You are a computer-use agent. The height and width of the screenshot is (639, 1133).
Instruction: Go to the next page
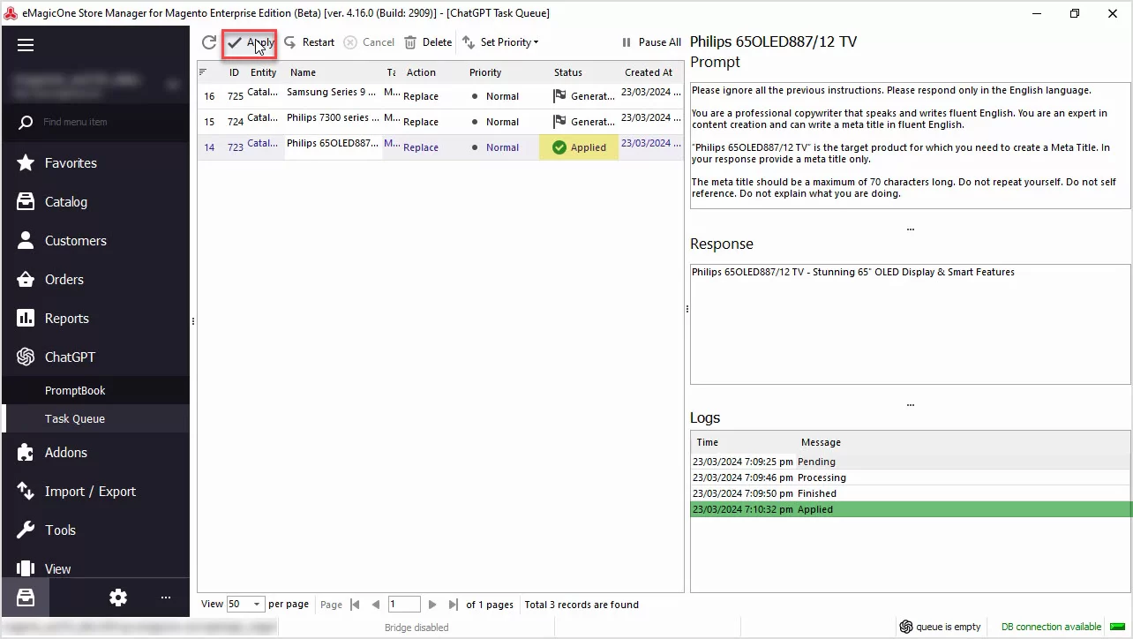pyautogui.click(x=432, y=605)
